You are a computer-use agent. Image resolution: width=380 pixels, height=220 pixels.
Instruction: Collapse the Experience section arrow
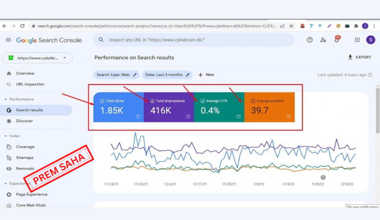[x=5, y=184]
